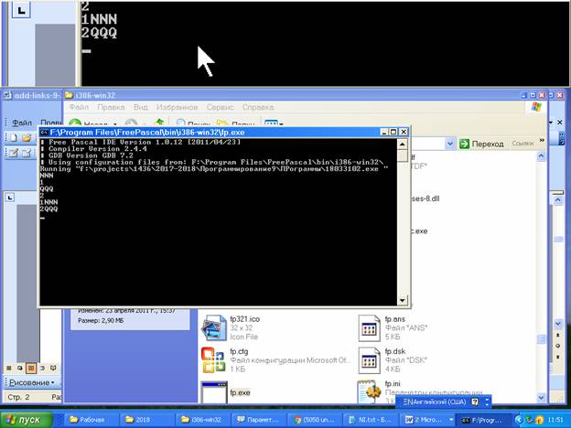This screenshot has height=428, width=571.
Task: Open the Избранное menu in Explorer
Action: pos(177,107)
